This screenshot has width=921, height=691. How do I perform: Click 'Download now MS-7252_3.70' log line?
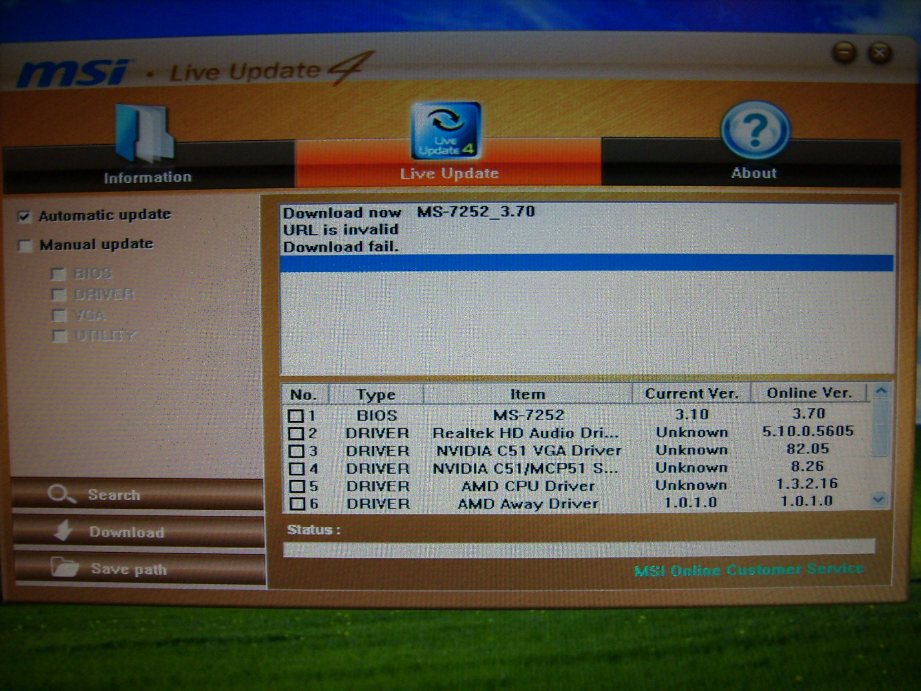coord(409,212)
